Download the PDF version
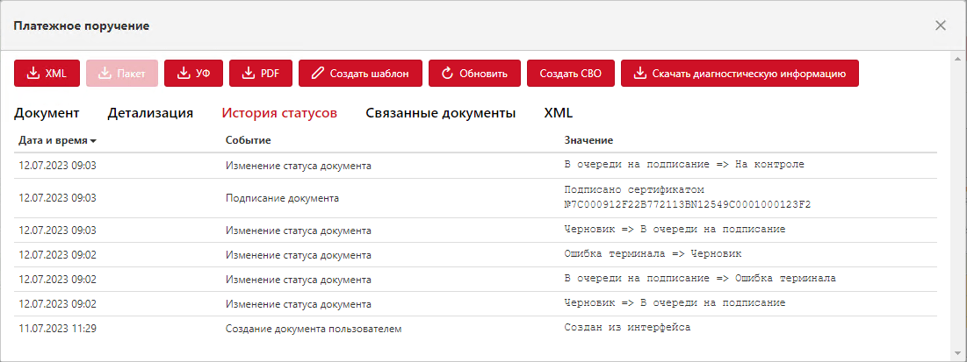The image size is (967, 362). (x=261, y=74)
